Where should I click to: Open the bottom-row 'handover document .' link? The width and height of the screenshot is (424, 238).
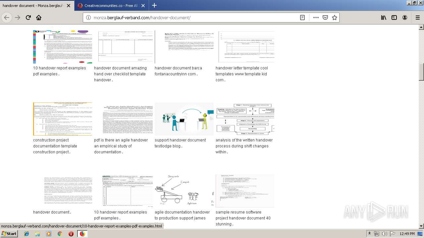coord(52,212)
